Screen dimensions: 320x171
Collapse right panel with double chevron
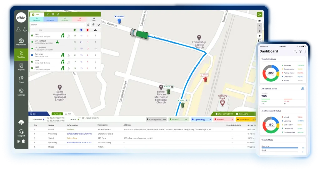click(x=259, y=15)
